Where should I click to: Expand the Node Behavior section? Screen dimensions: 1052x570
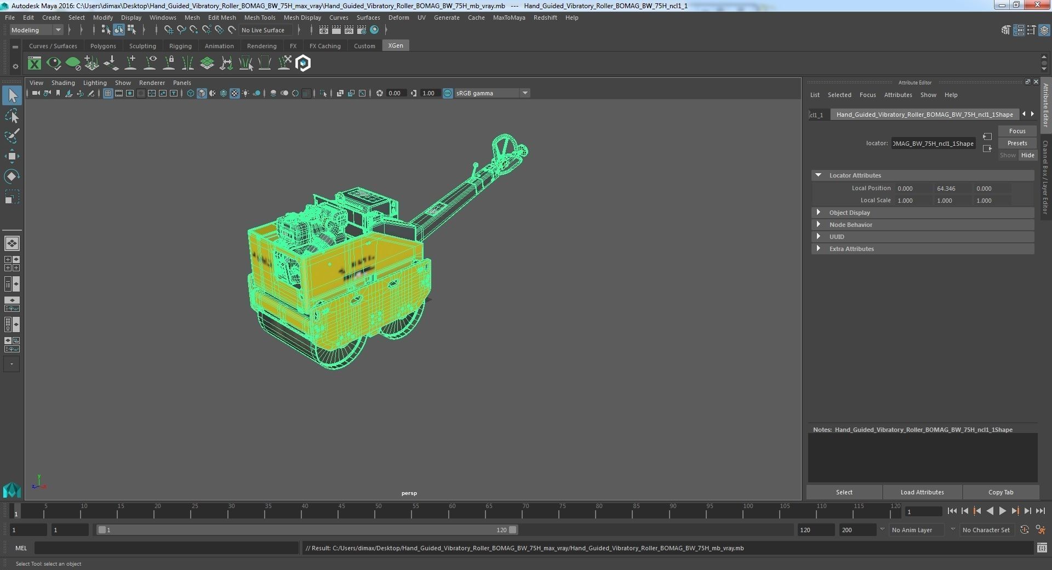819,225
